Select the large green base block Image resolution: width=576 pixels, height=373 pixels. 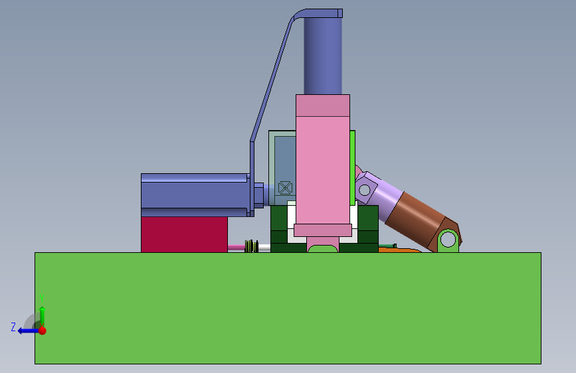coord(288,308)
